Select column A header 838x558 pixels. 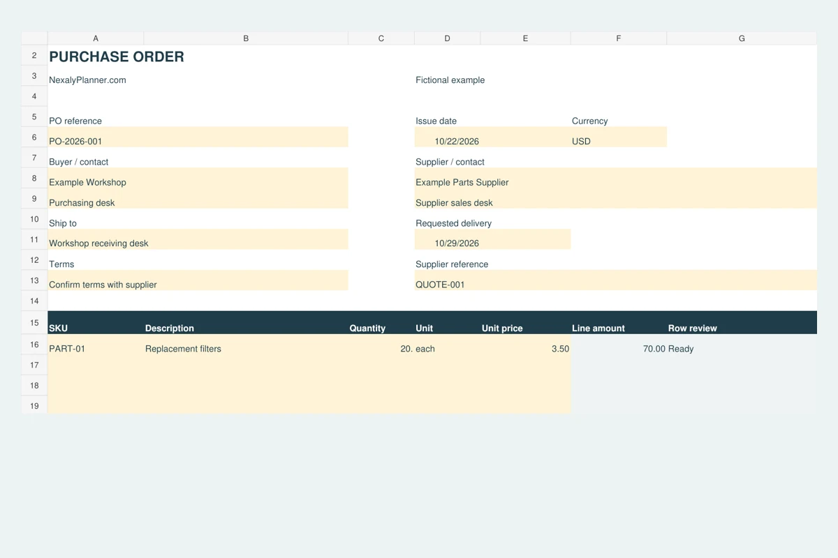[x=96, y=38]
